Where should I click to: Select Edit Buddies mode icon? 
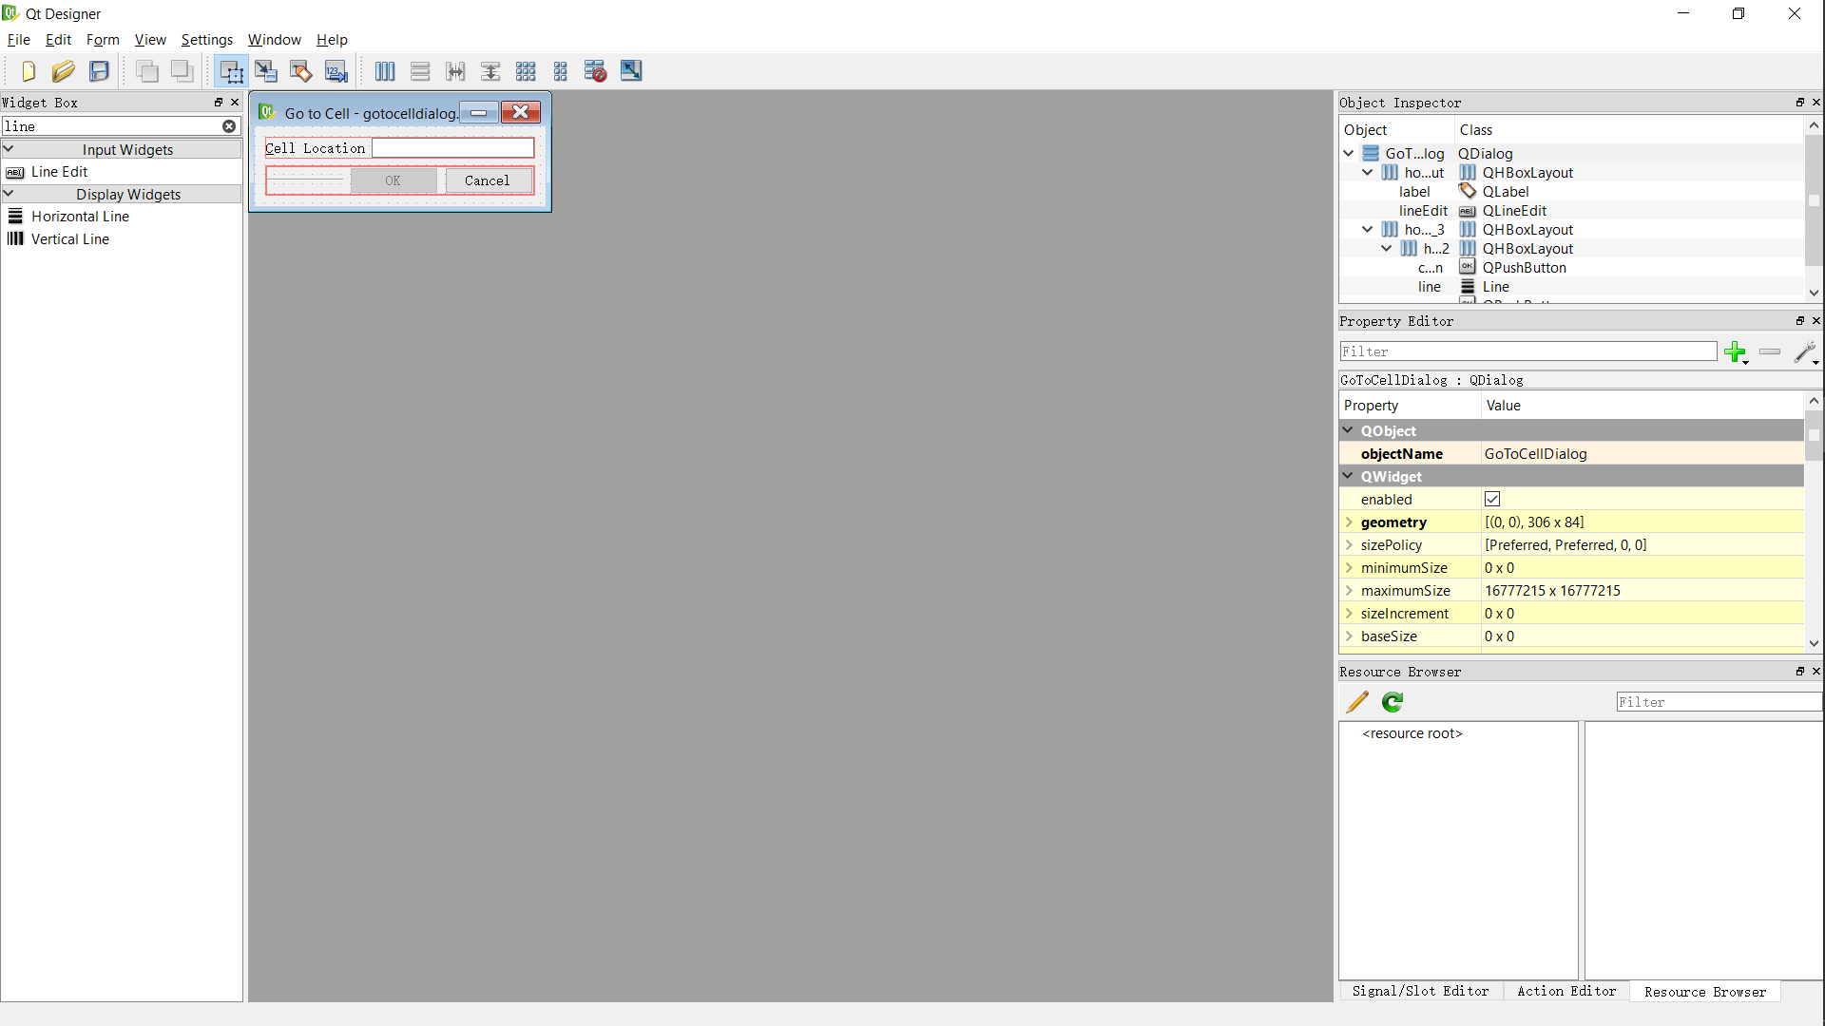tap(301, 71)
